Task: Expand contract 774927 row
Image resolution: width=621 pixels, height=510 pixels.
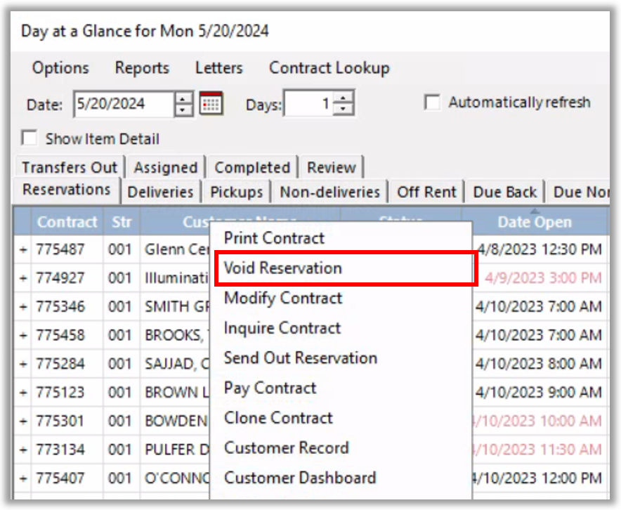Action: 23,278
